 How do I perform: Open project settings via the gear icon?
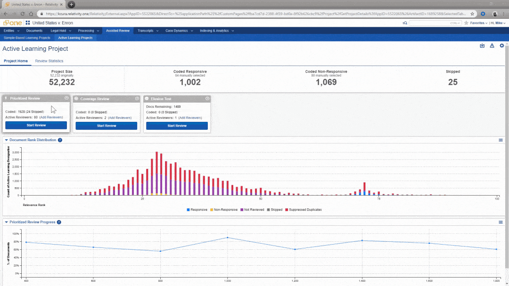(501, 45)
